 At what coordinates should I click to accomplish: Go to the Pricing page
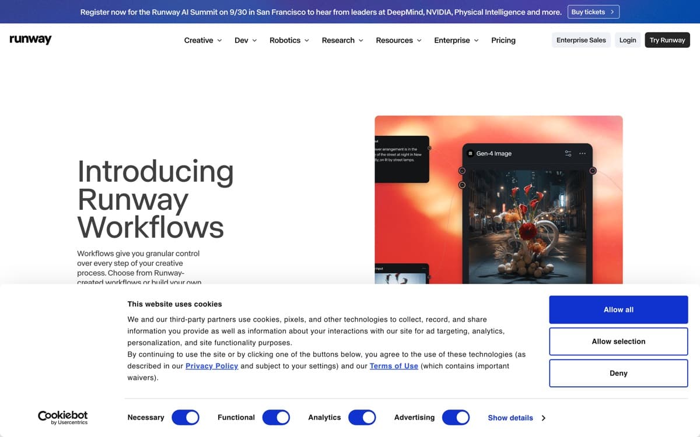coord(503,40)
